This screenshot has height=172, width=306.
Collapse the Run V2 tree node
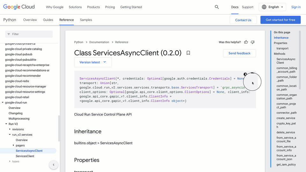coord(6,124)
